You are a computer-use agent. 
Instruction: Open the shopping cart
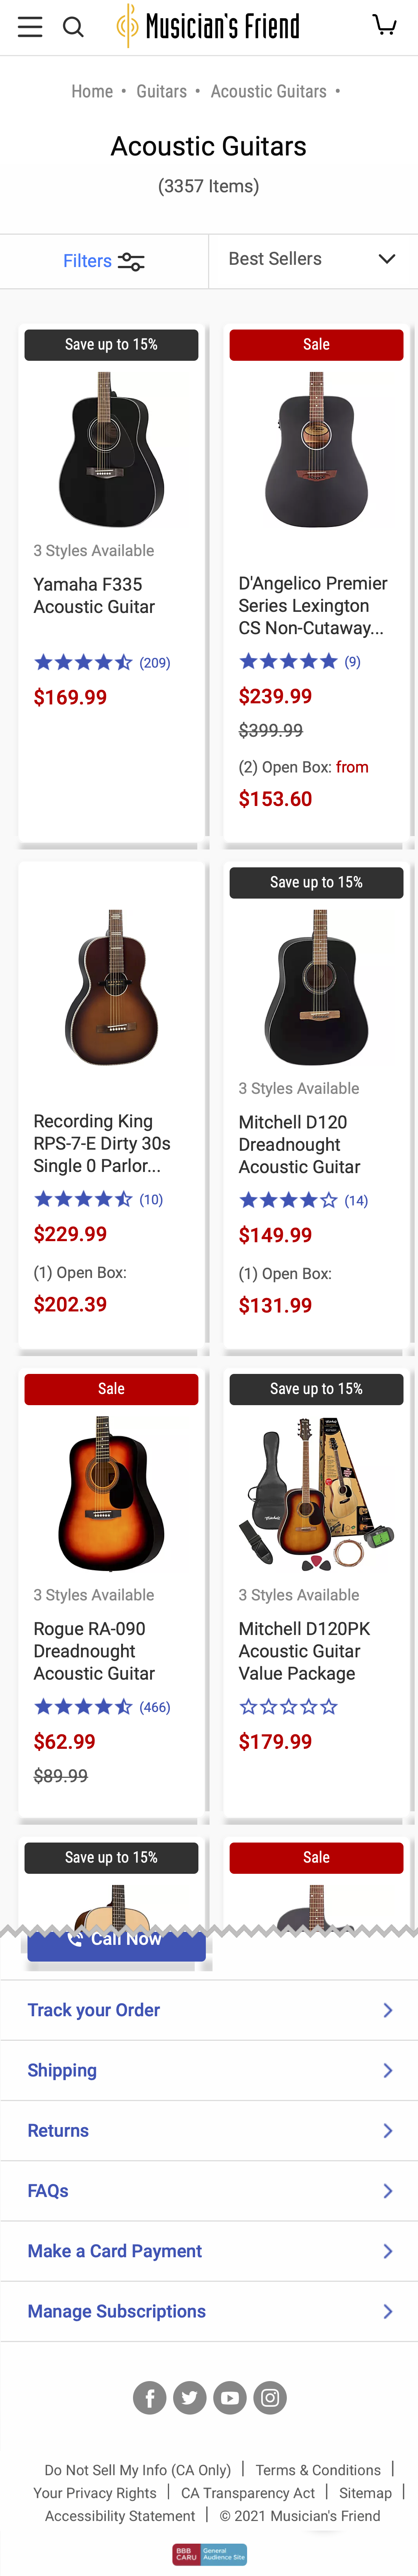tap(384, 25)
